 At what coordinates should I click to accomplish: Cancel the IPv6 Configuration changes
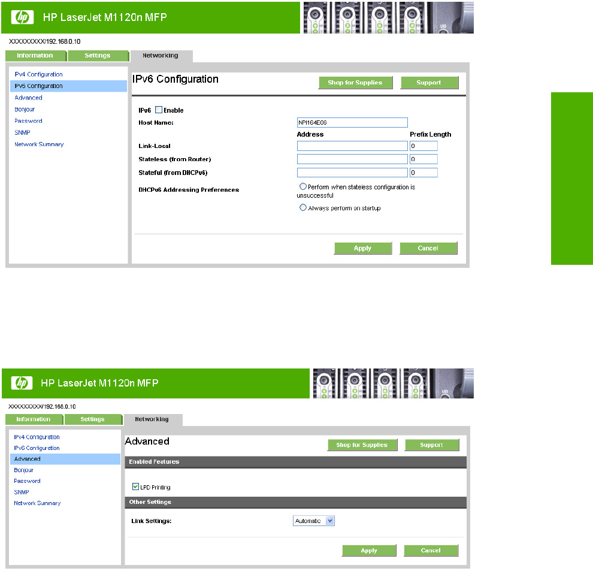(428, 248)
